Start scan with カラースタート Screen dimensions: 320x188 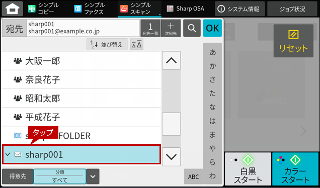click(x=295, y=169)
